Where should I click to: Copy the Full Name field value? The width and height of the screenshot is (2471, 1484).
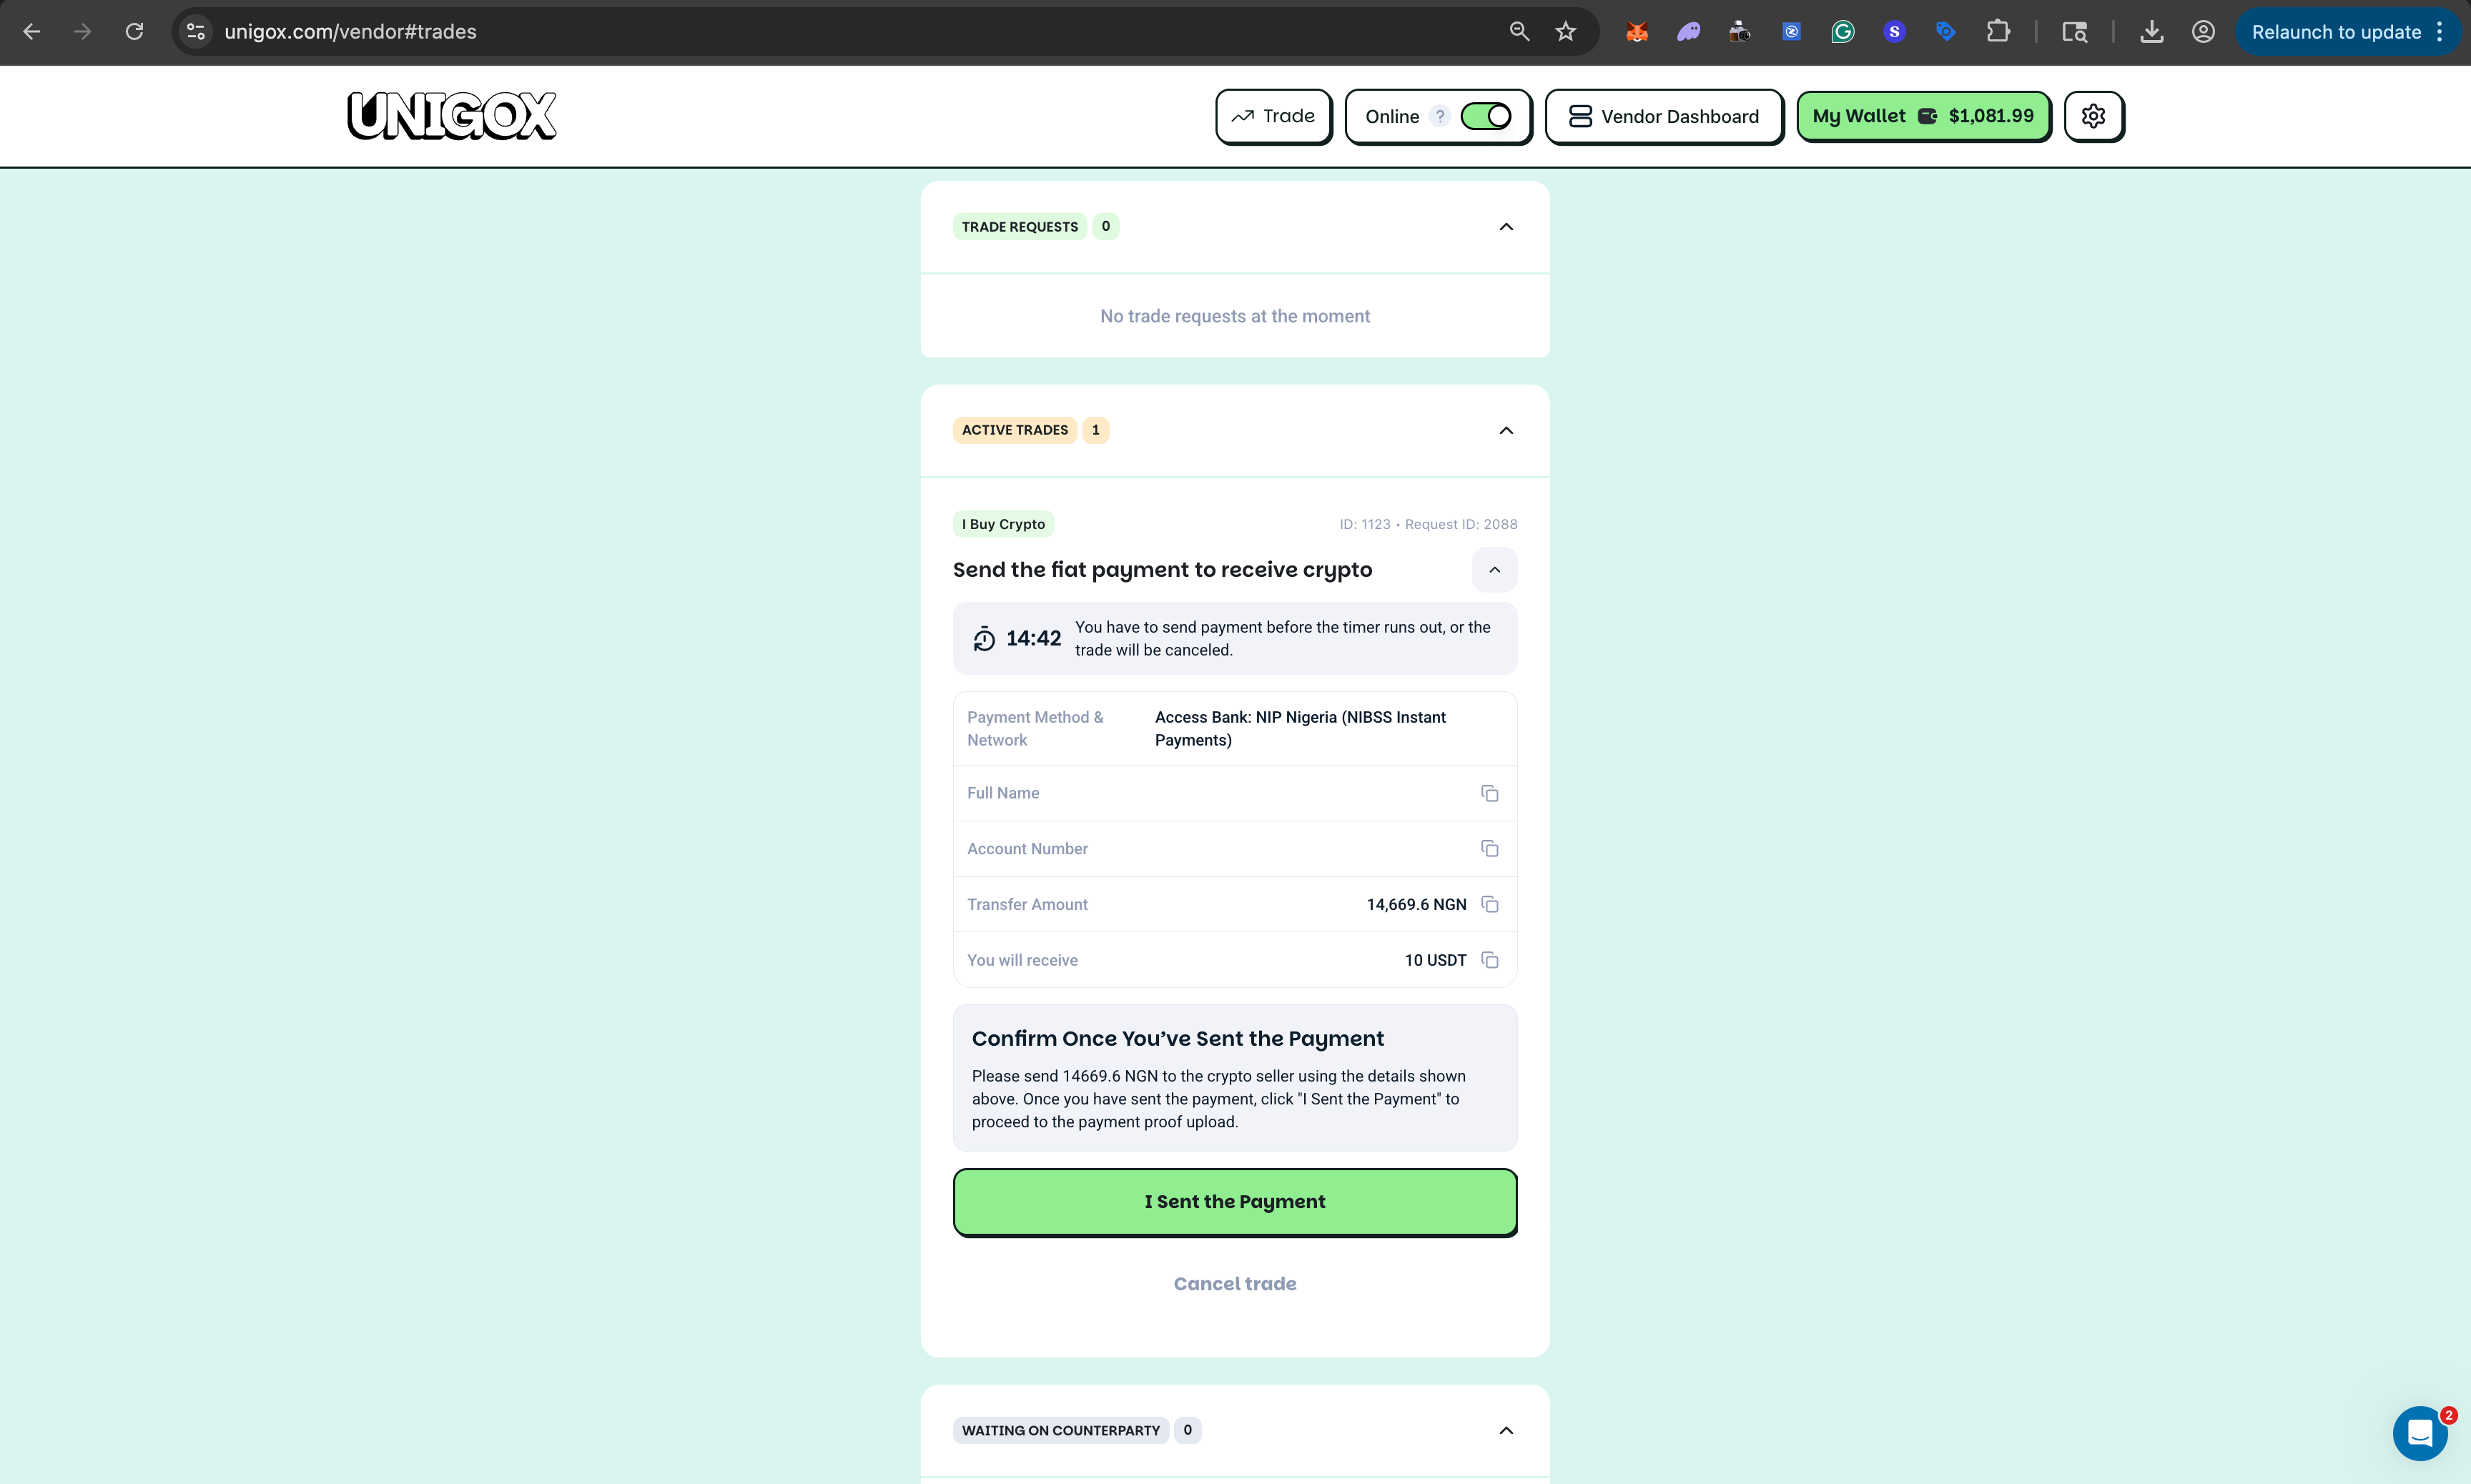pyautogui.click(x=1489, y=793)
